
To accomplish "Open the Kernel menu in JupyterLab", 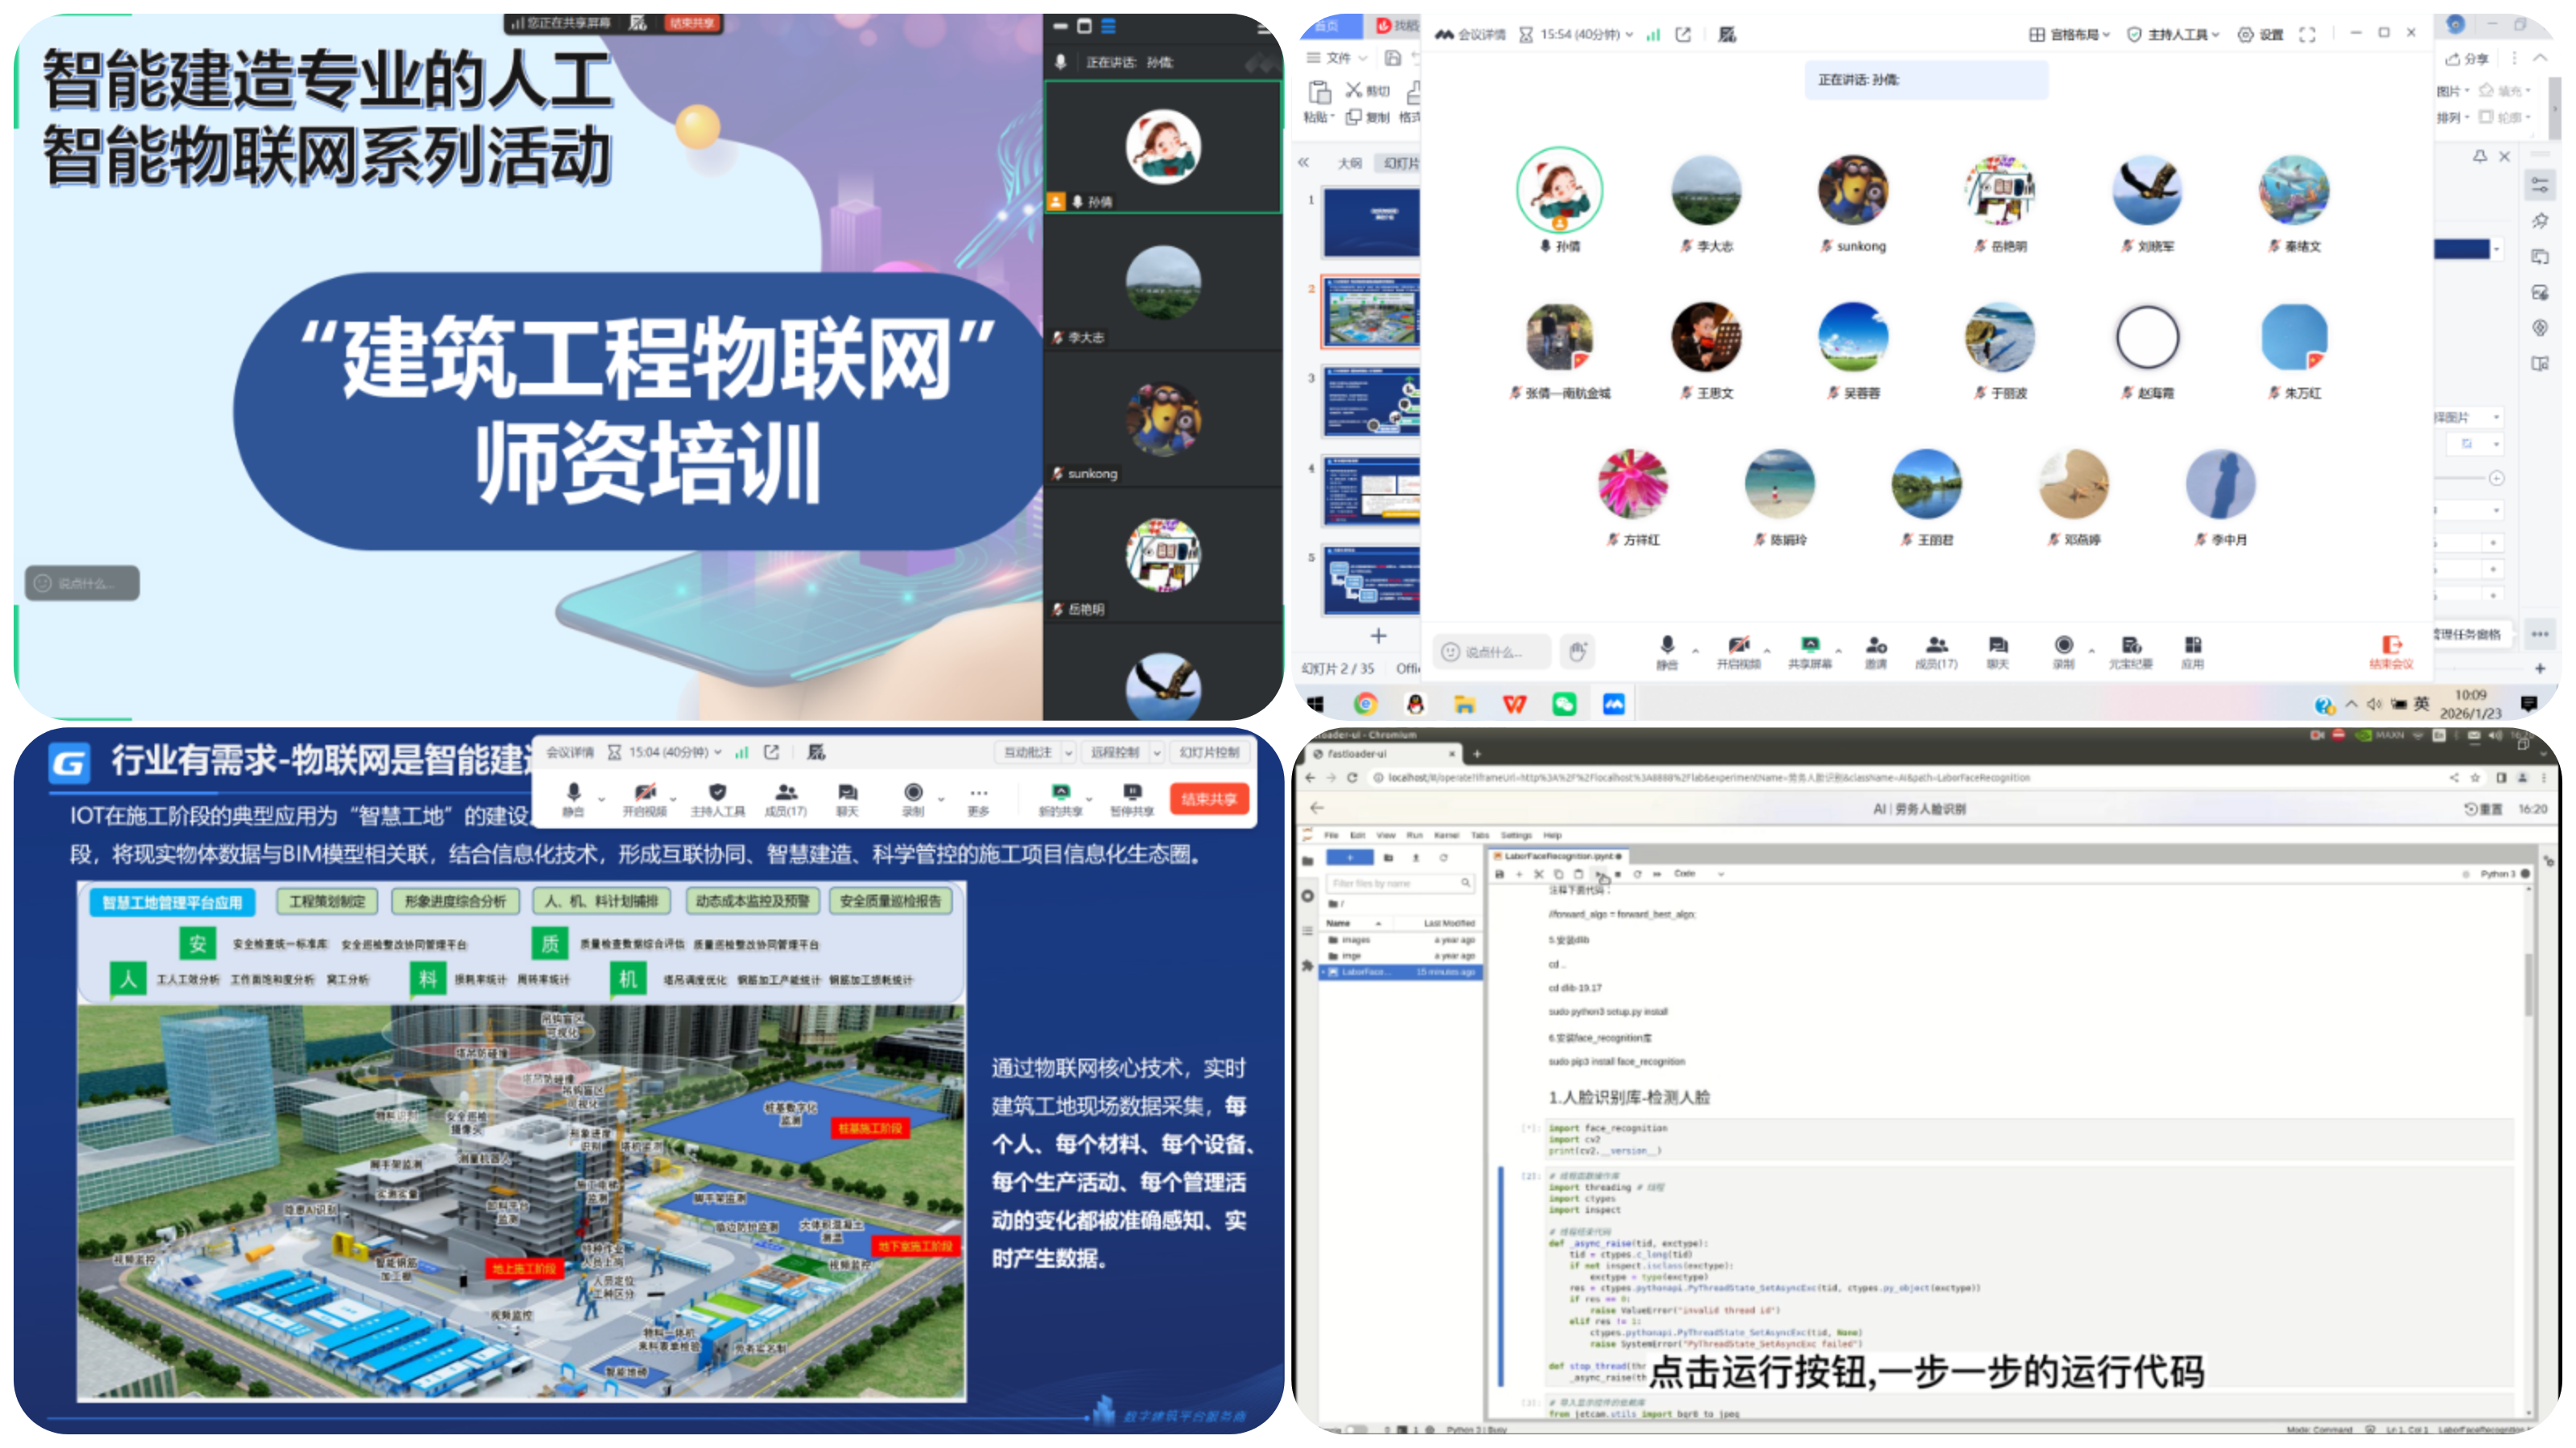I will [x=1446, y=836].
